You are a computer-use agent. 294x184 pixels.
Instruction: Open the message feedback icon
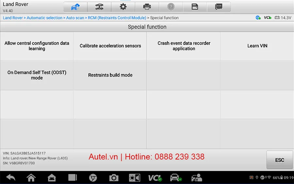[x=219, y=7]
